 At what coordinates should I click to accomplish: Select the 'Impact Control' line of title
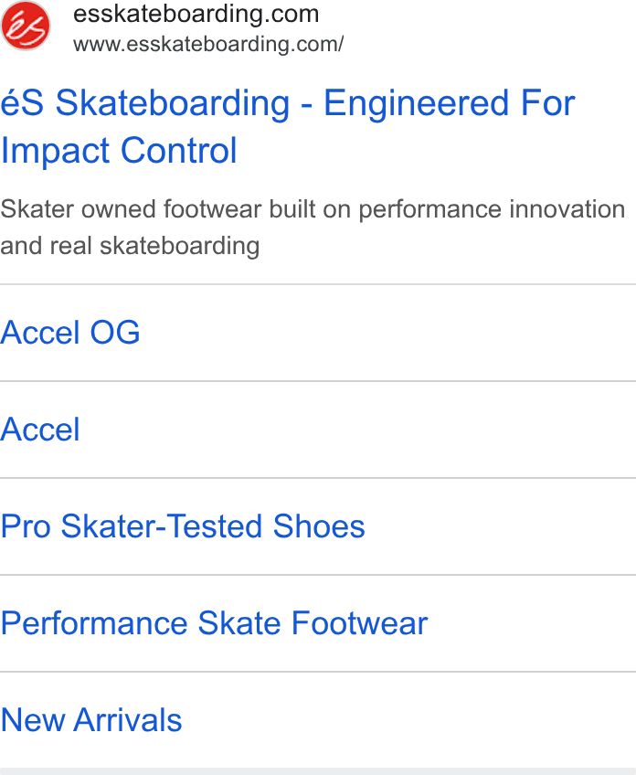click(119, 151)
